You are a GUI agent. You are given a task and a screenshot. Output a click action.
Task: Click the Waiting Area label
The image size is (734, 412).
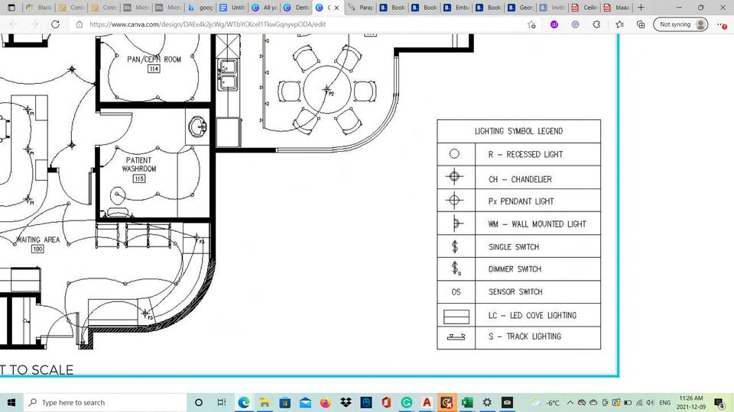(38, 240)
